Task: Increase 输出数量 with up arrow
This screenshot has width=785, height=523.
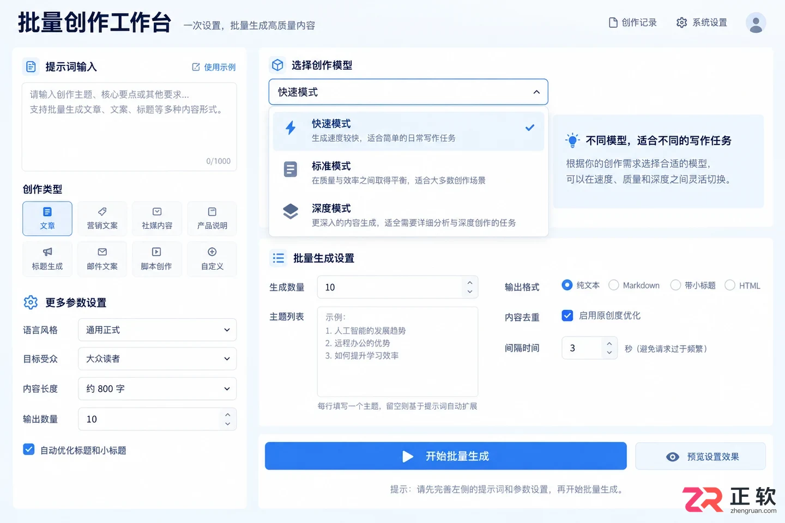Action: 228,415
